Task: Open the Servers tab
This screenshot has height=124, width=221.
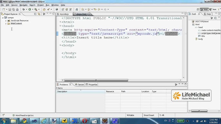Action: (x=80, y=84)
